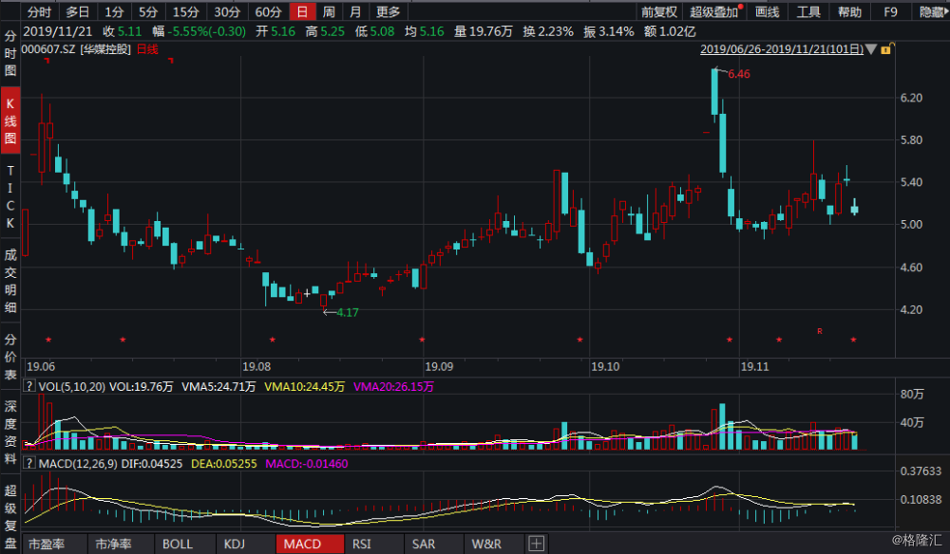Click the 日线 period label
Viewport: 950px width, 554px height.
point(147,49)
